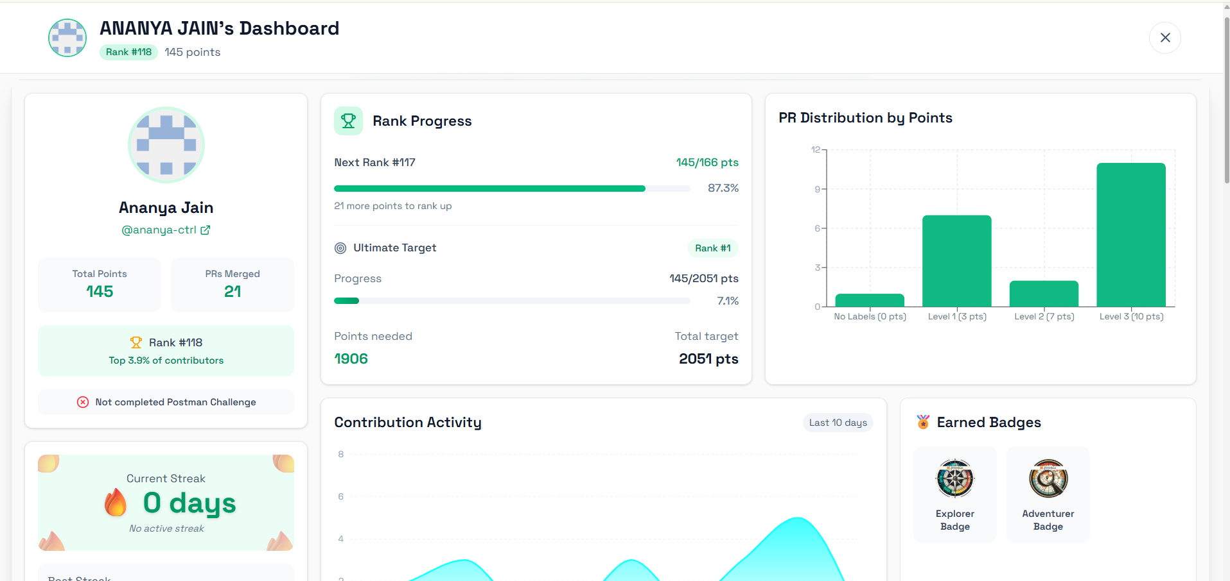Click the 'Next Rank #117' label
The height and width of the screenshot is (581, 1230).
pyautogui.click(x=374, y=162)
